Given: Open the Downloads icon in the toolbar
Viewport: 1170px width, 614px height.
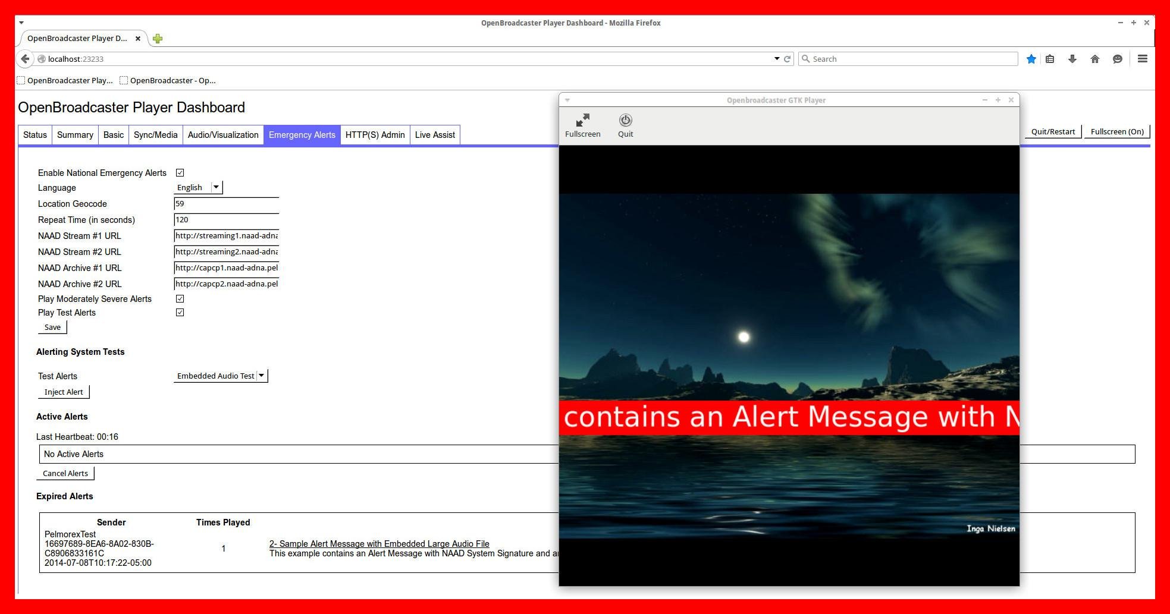Looking at the screenshot, I should pos(1072,59).
